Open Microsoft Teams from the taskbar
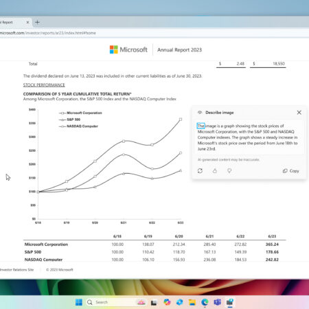 [217, 302]
